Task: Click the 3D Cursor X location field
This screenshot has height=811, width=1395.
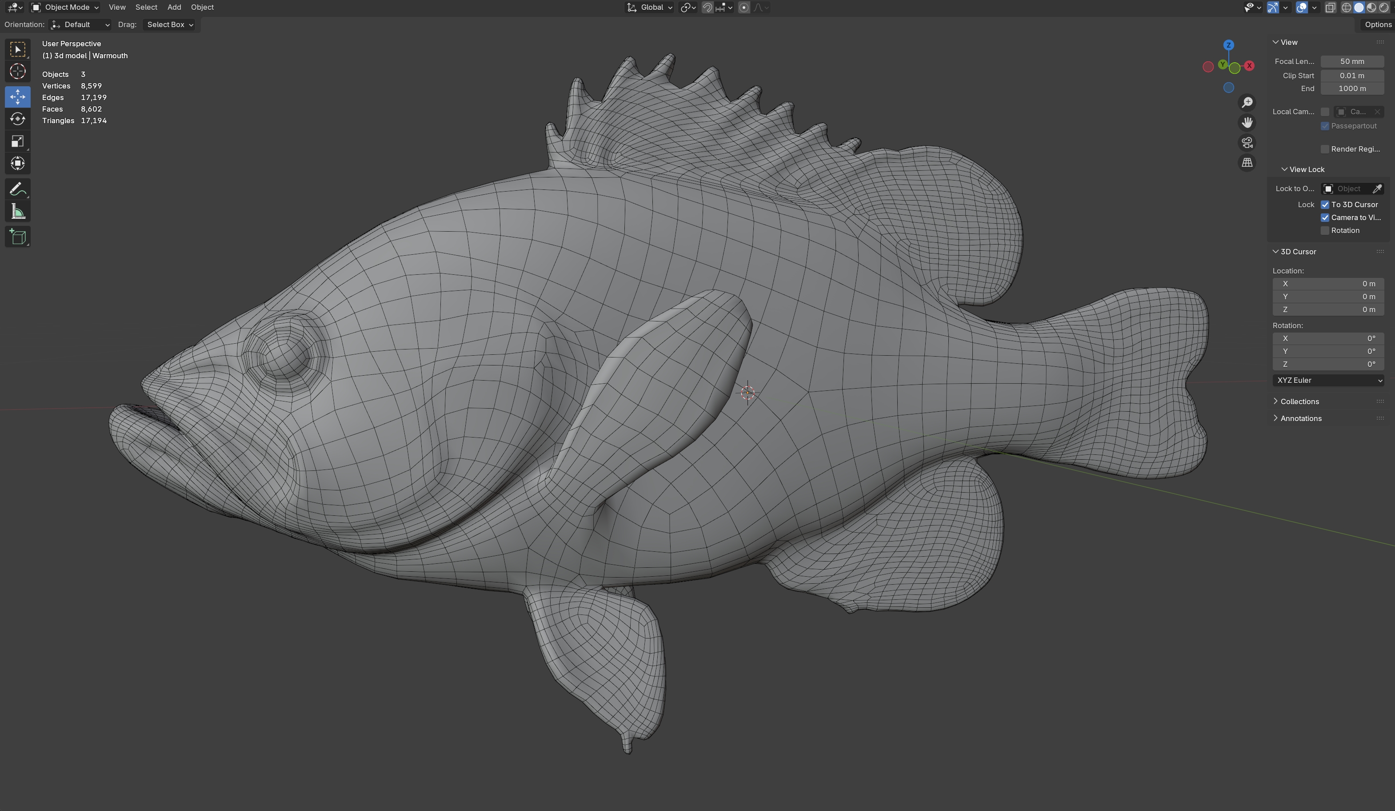Action: [x=1327, y=284]
